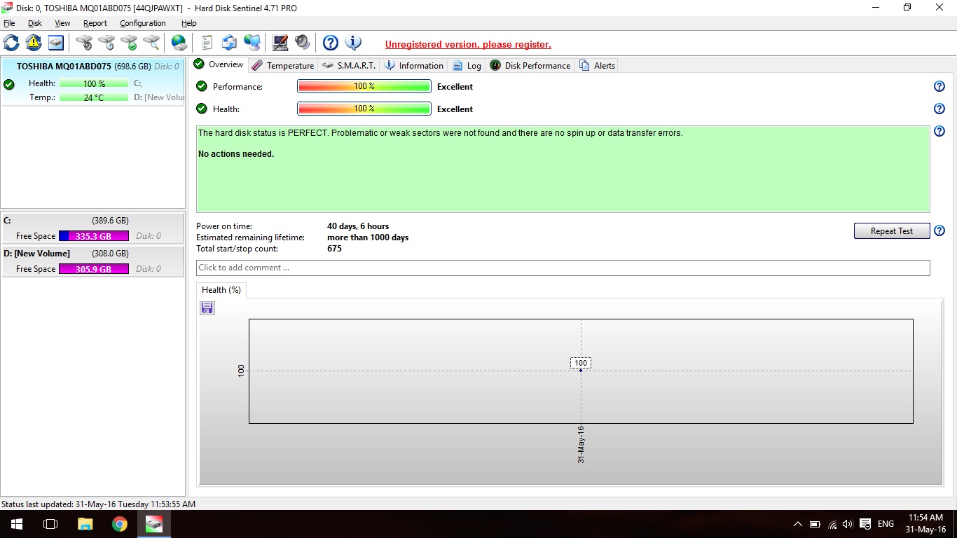Click the yellow warning alert toolbar icon
This screenshot has width=957, height=538.
tap(34, 43)
